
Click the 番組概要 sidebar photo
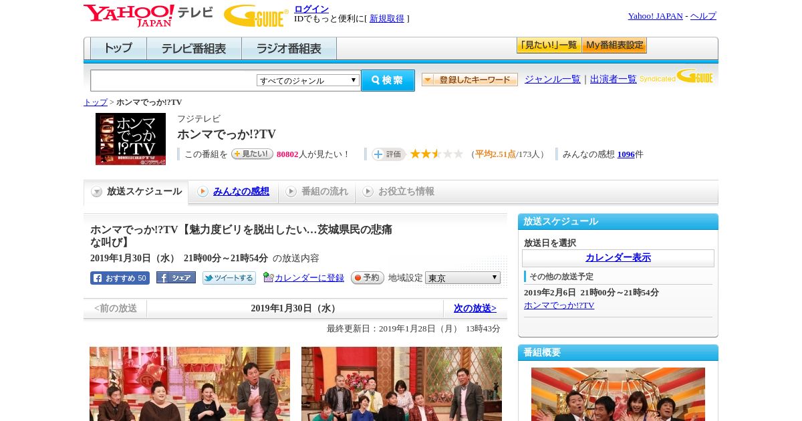coord(618,394)
